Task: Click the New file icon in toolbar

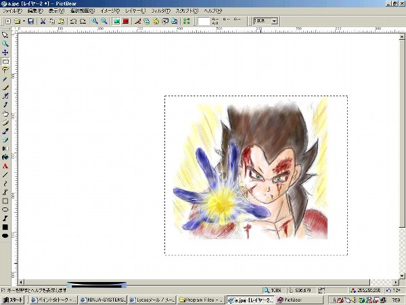Action: tap(7, 21)
